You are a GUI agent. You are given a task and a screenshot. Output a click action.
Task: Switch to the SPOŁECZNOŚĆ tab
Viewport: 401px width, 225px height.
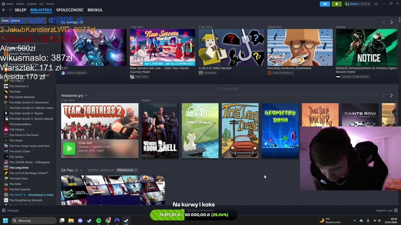70,10
